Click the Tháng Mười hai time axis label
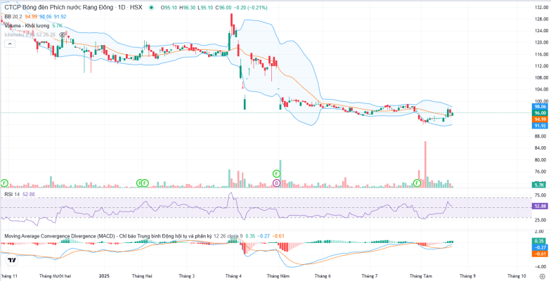The image size is (551, 281). tap(56, 277)
